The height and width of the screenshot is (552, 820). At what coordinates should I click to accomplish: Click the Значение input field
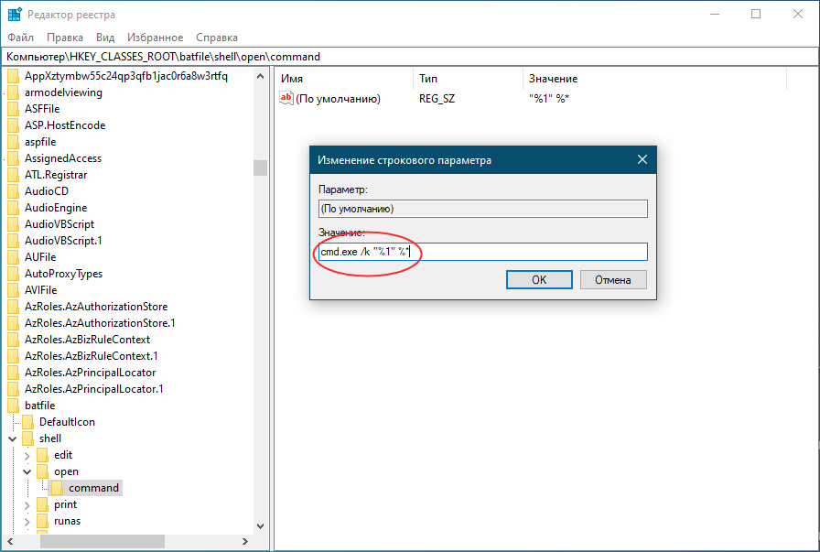click(x=482, y=252)
